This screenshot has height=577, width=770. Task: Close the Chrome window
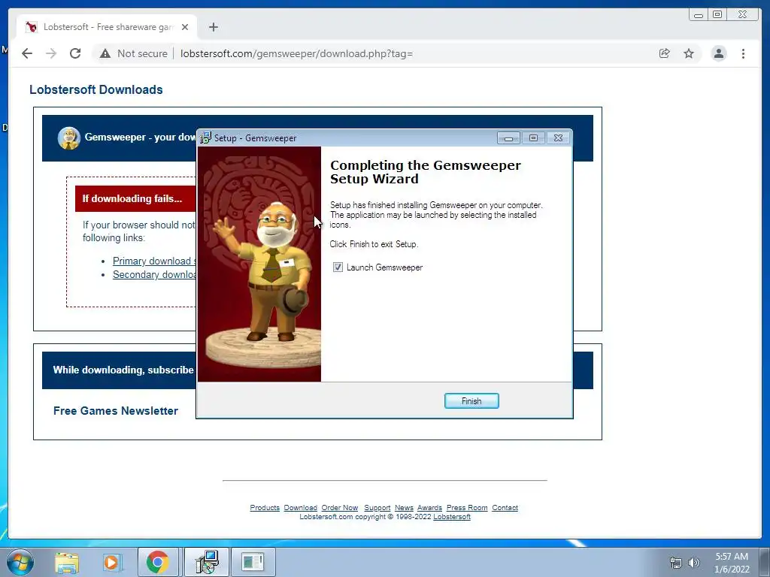(x=742, y=15)
